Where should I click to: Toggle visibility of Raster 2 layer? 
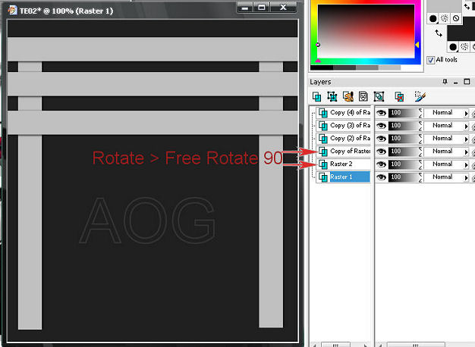tap(382, 164)
